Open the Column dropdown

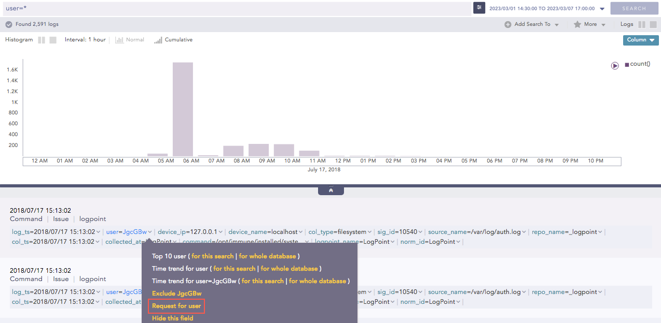[x=640, y=40]
